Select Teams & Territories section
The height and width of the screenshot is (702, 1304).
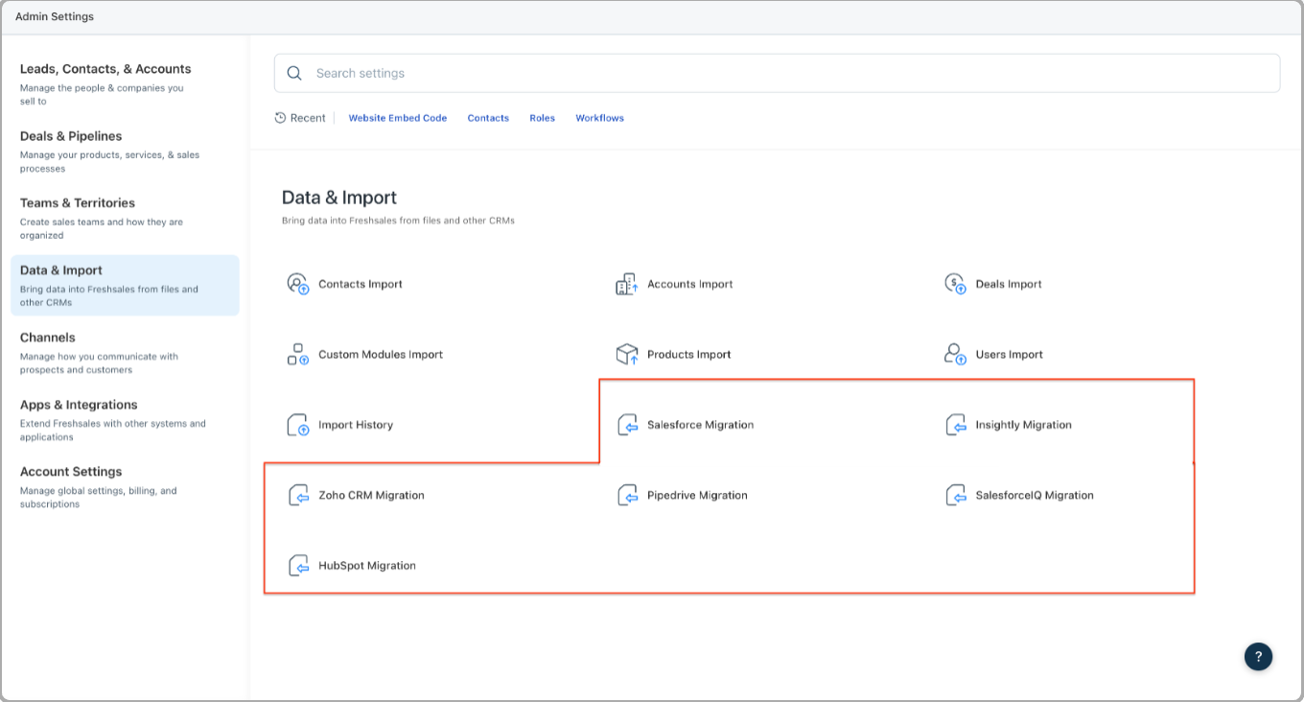pos(125,218)
